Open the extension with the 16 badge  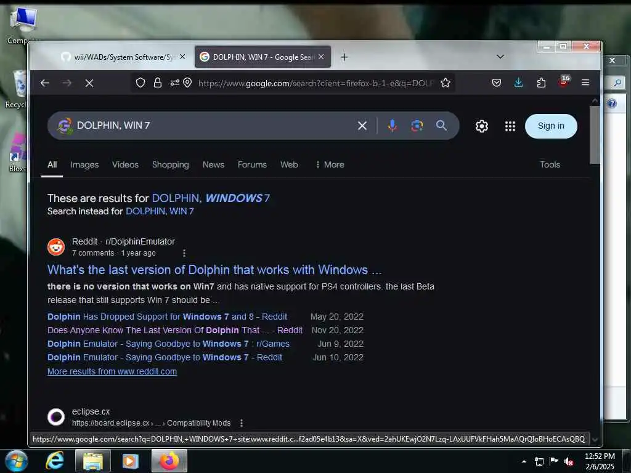564,82
